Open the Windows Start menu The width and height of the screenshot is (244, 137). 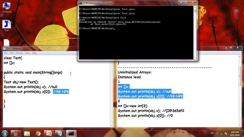click(x=5, y=134)
